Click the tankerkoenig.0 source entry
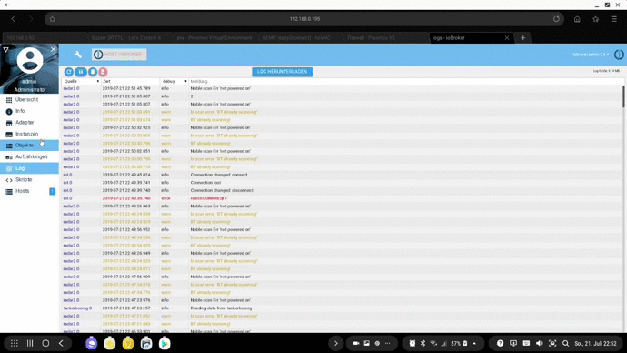The width and height of the screenshot is (627, 353). pos(77,308)
